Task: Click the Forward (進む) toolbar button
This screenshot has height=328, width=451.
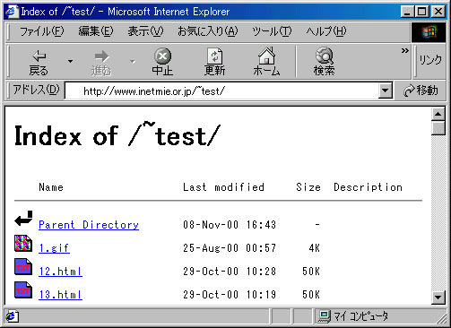Action: [x=101, y=62]
